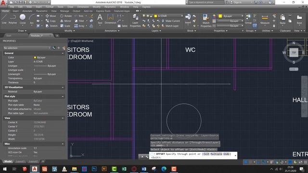Screen dimensions: 308x173
Task: Activate the Stretch tool
Action: tap(51, 26)
